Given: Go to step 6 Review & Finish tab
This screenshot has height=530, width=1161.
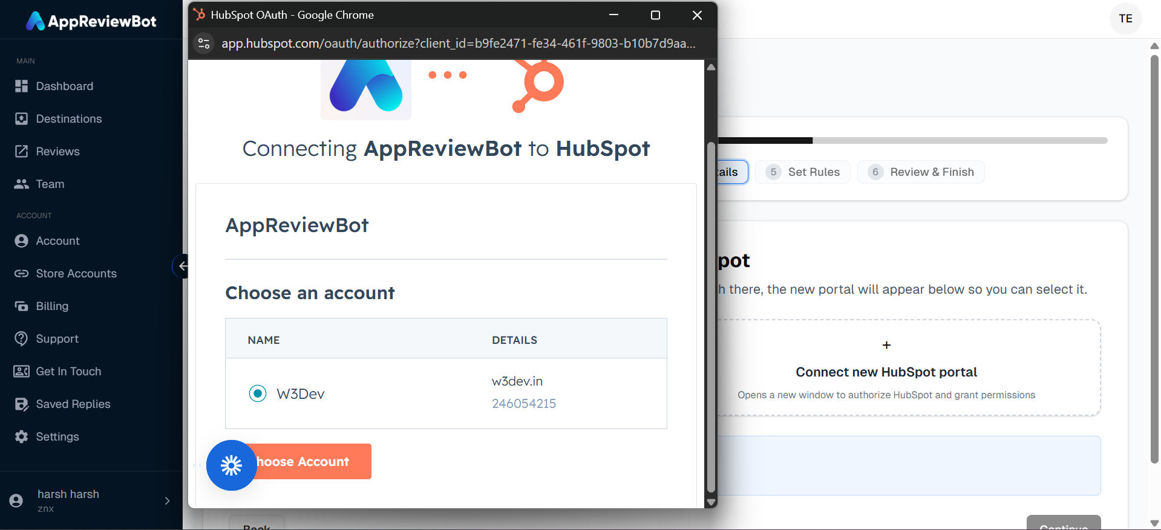Looking at the screenshot, I should click(921, 172).
